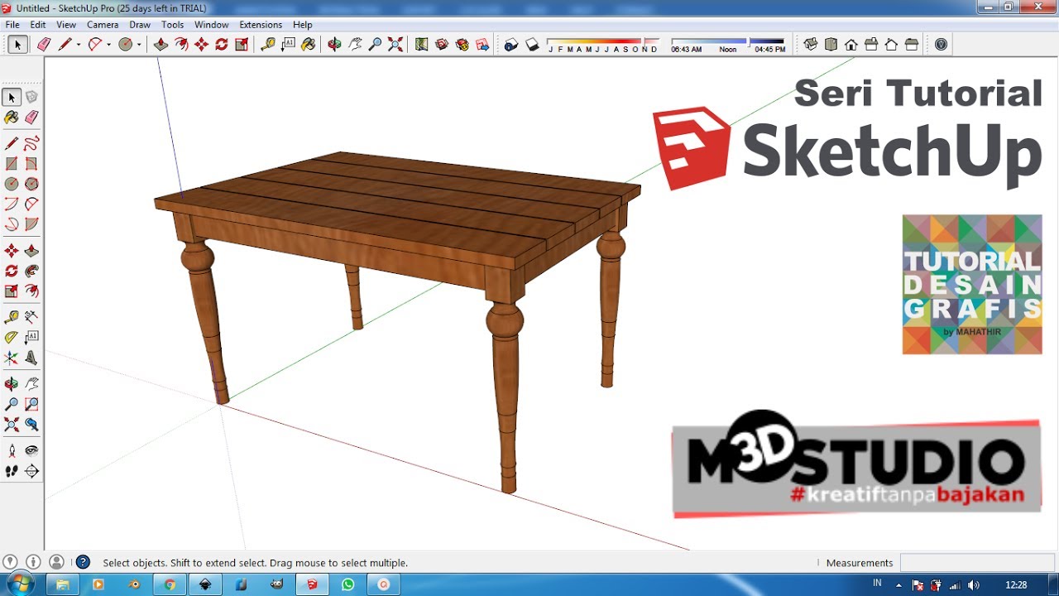Select the Follow Me tool

(31, 271)
